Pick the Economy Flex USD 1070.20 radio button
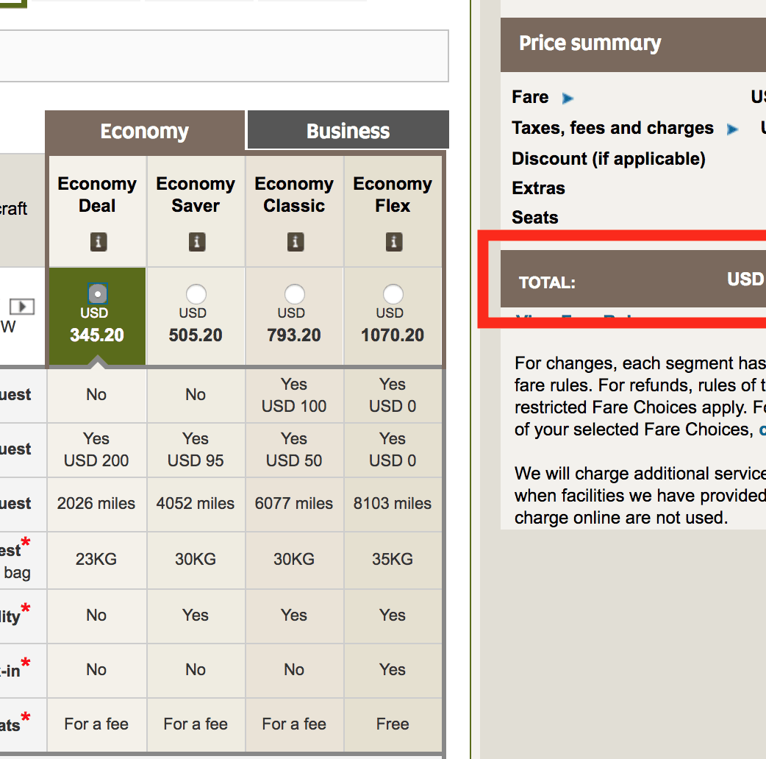This screenshot has height=759, width=766. pos(393,295)
